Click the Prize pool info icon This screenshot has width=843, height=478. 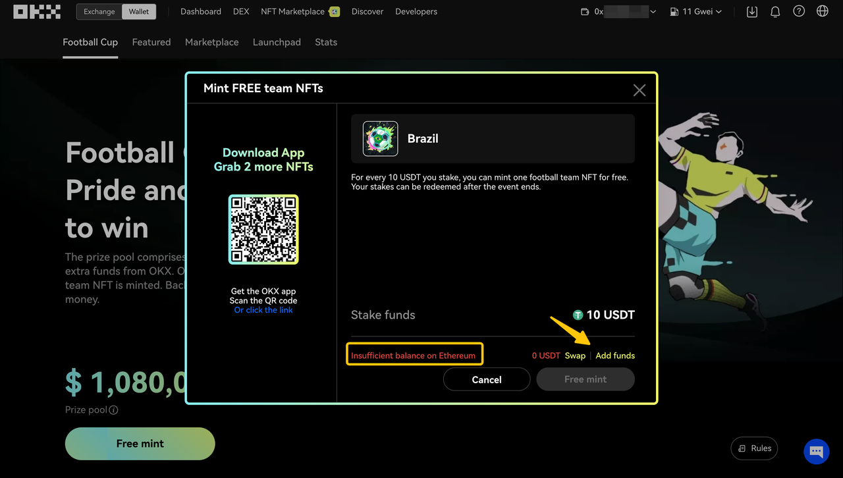tap(113, 410)
